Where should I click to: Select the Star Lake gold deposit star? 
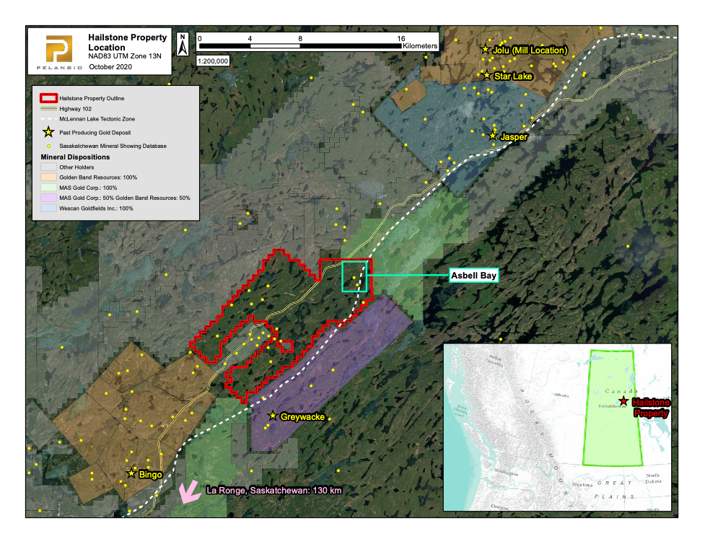pos(487,75)
